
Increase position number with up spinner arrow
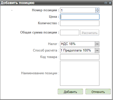click(x=97, y=9)
